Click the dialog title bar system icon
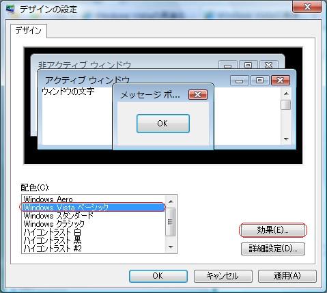327x293 pixels. 10,10
